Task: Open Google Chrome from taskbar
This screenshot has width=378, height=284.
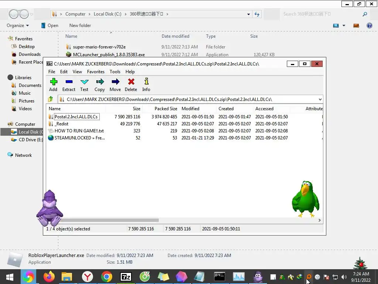Action: (107, 277)
